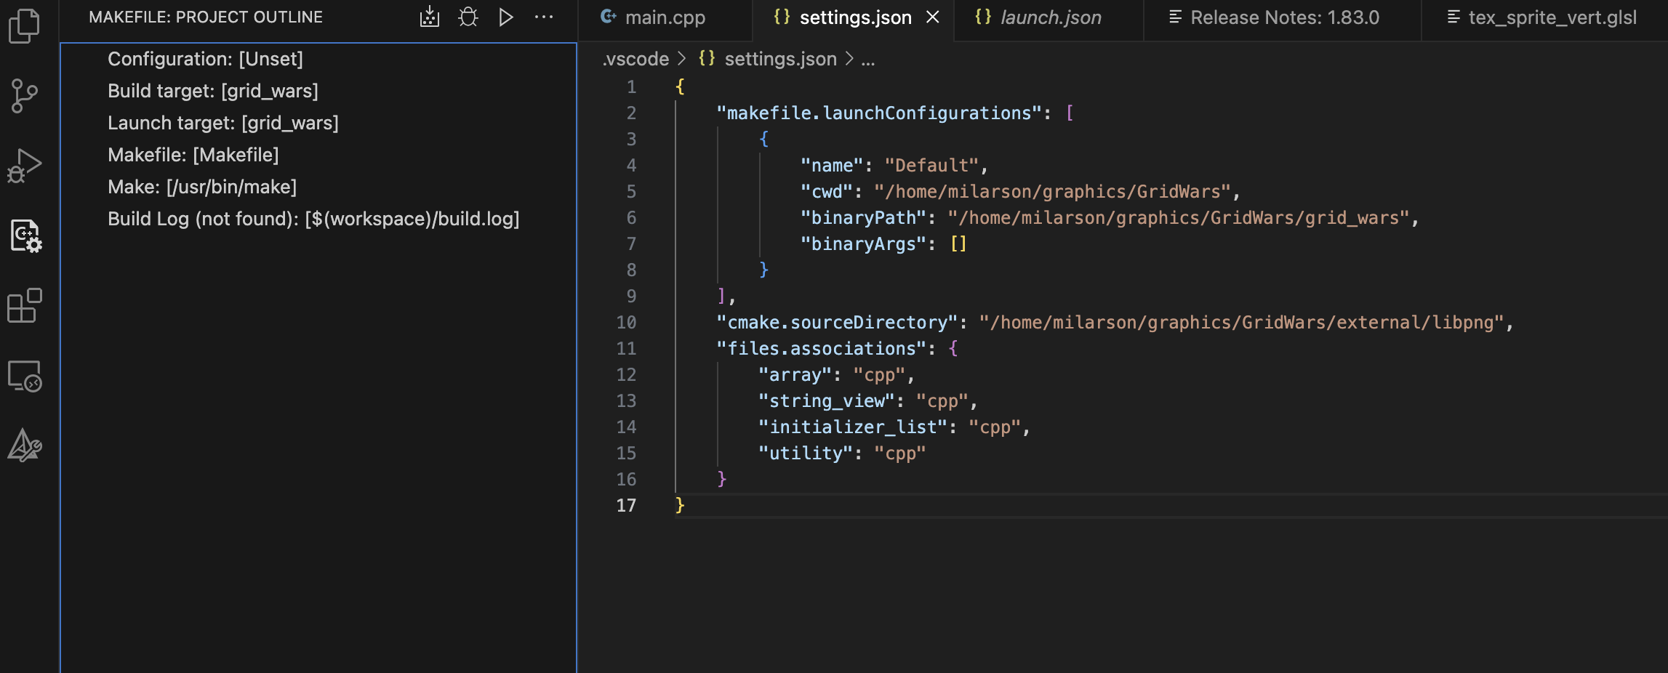Open the Remote Explorer sidebar icon
The width and height of the screenshot is (1668, 673).
(24, 376)
